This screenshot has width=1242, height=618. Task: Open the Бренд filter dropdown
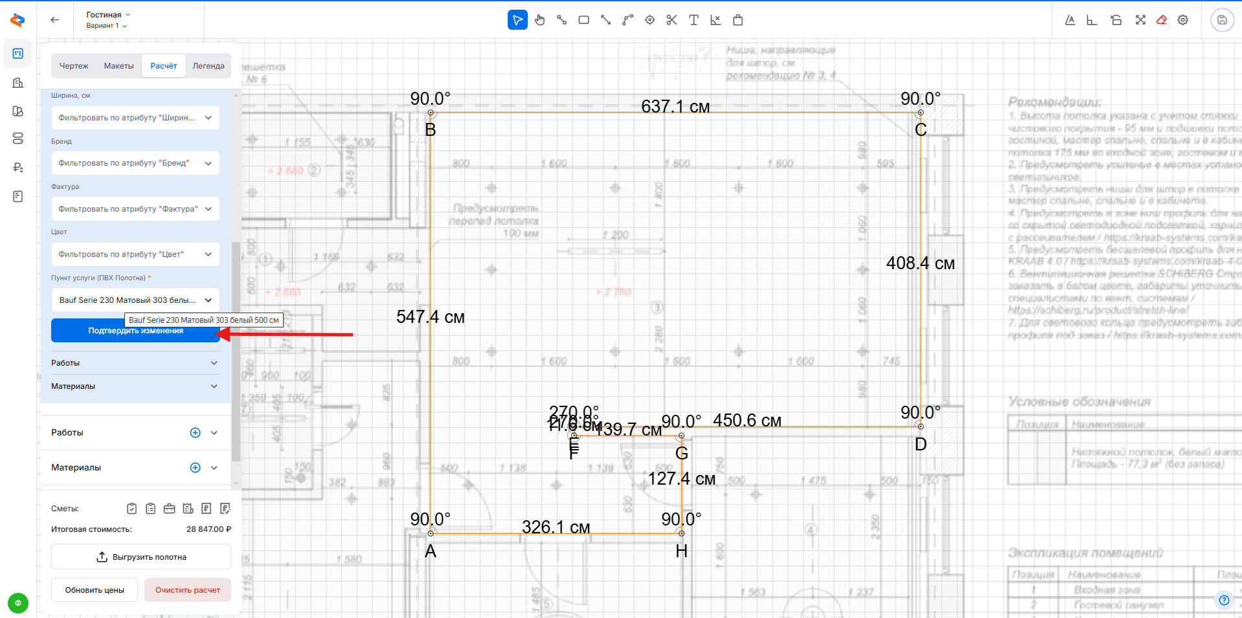135,163
